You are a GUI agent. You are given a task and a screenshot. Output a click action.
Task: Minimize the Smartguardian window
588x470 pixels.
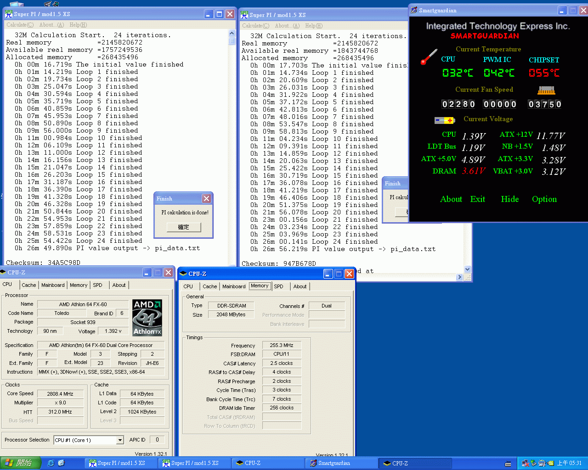(x=562, y=10)
